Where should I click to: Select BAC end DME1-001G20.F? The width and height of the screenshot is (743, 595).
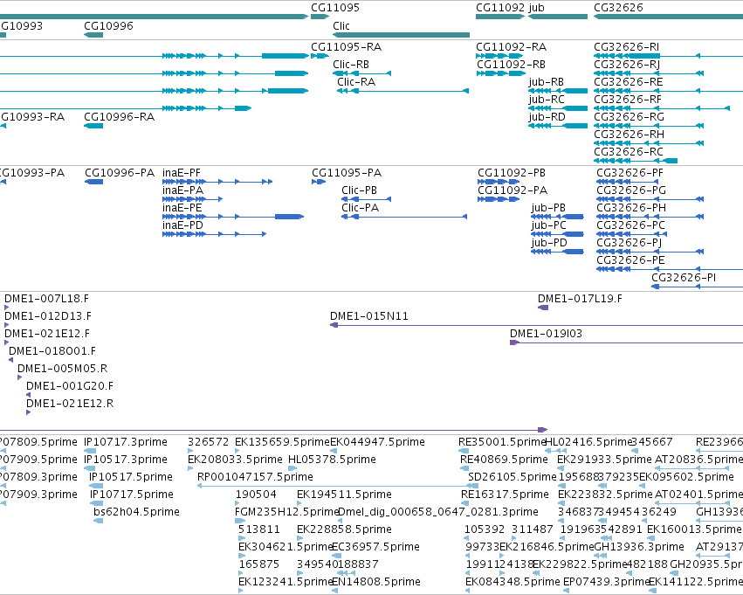[70, 386]
